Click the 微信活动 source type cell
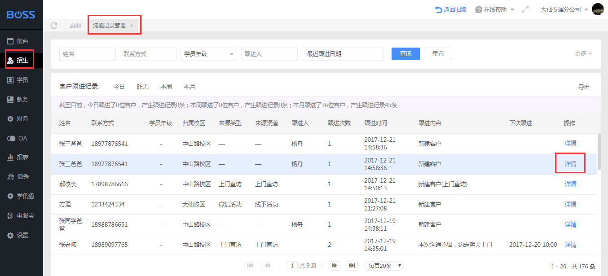Viewport: 608px width, 276px height. tap(230, 204)
